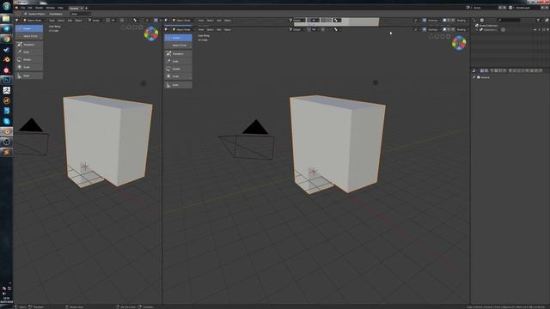Open the Edit menu
Viewport: 550px width, 309px height.
coord(30,8)
